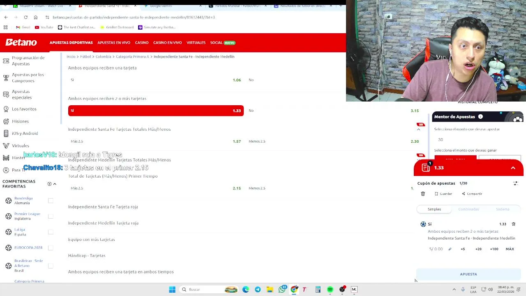Open the Windows Start menu
The image size is (526, 296).
pyautogui.click(x=172, y=289)
